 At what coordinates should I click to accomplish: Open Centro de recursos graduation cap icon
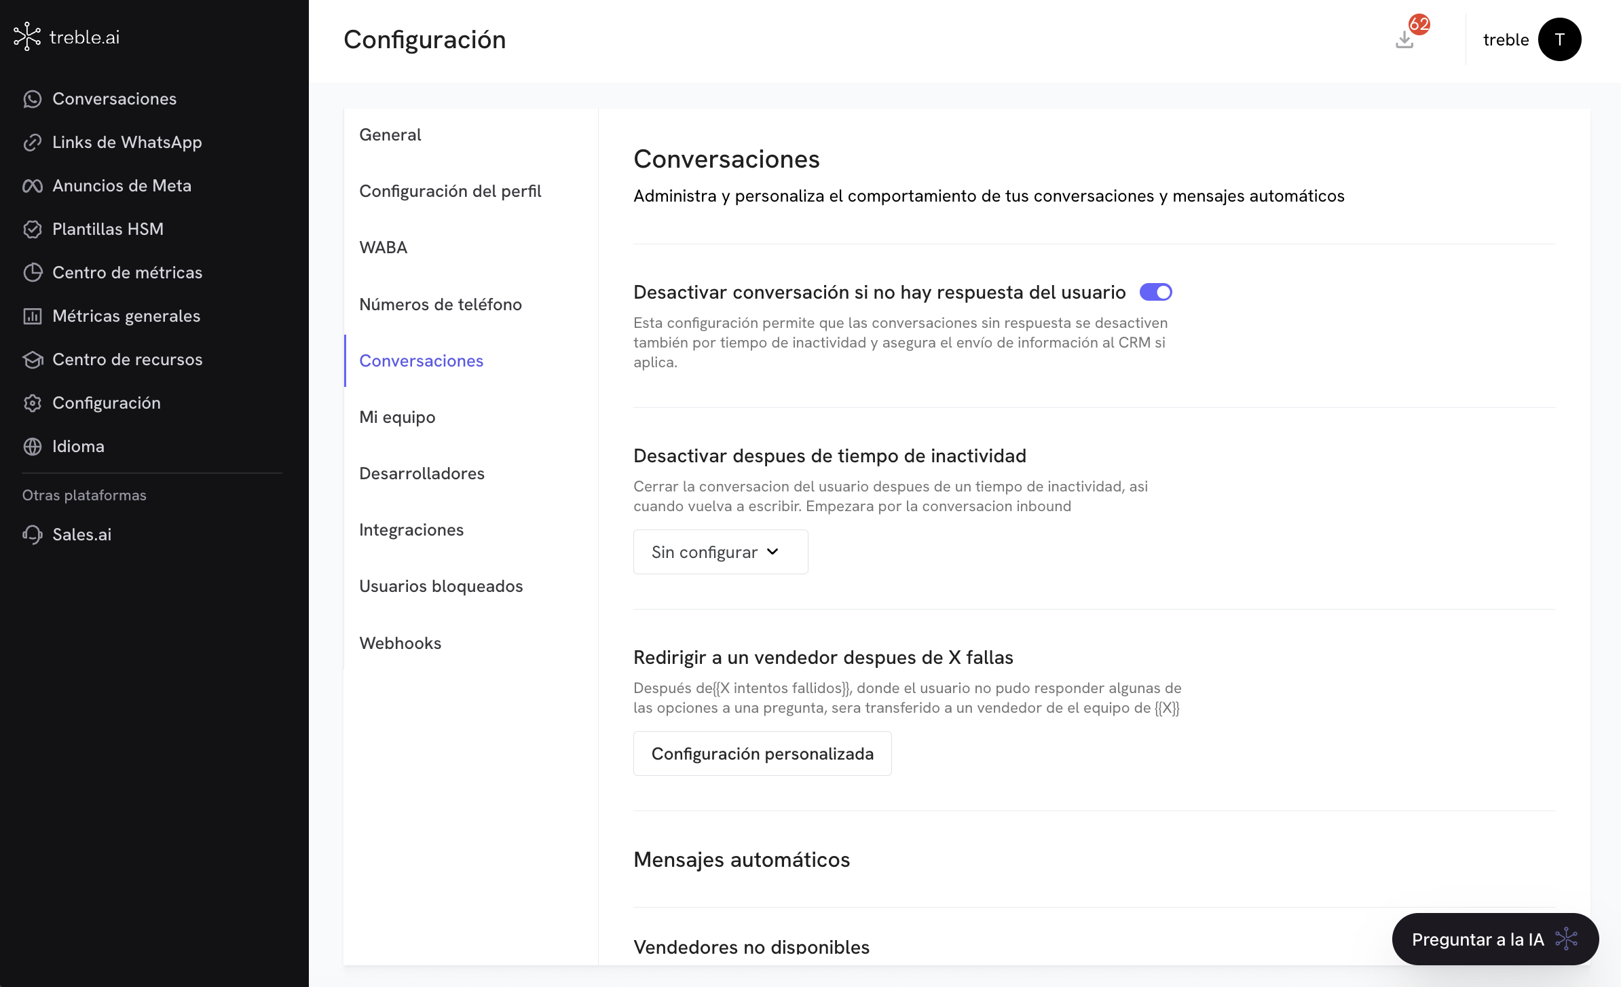(32, 360)
